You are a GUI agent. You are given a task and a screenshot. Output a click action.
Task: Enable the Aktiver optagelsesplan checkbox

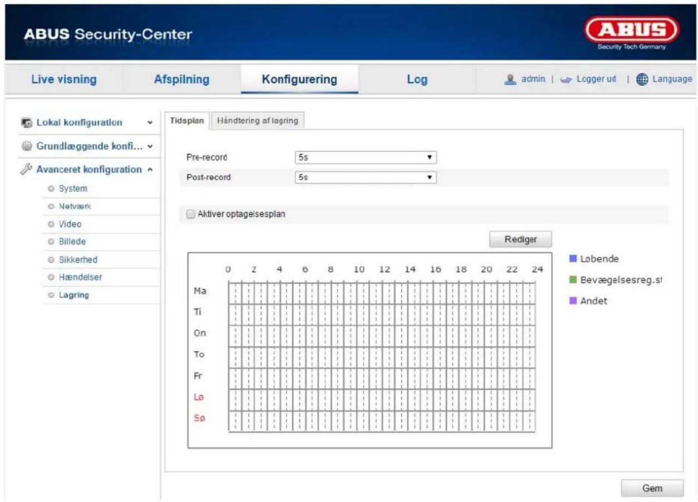coord(191,214)
